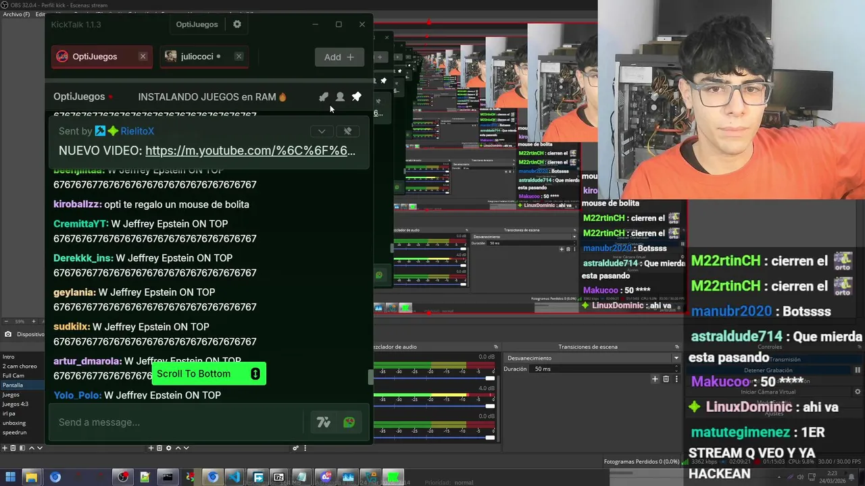Close the OptiJuegos chat tab
865x486 pixels.
click(143, 57)
